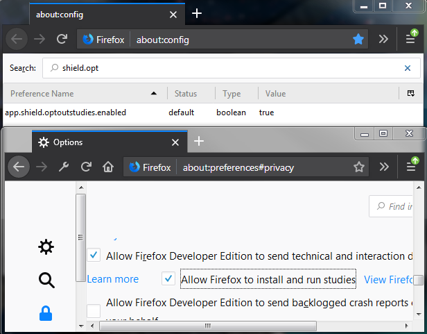Click the 'boolean' type cell
The width and height of the screenshot is (427, 334).
231,112
